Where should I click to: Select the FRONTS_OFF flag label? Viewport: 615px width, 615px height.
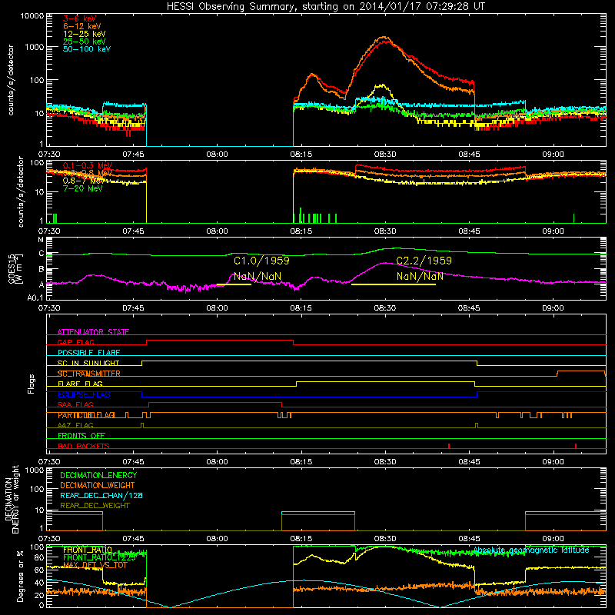81,435
